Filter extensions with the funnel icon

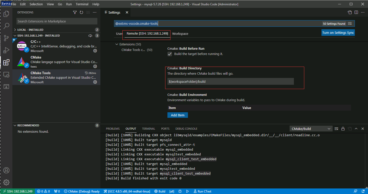tap(75, 12)
